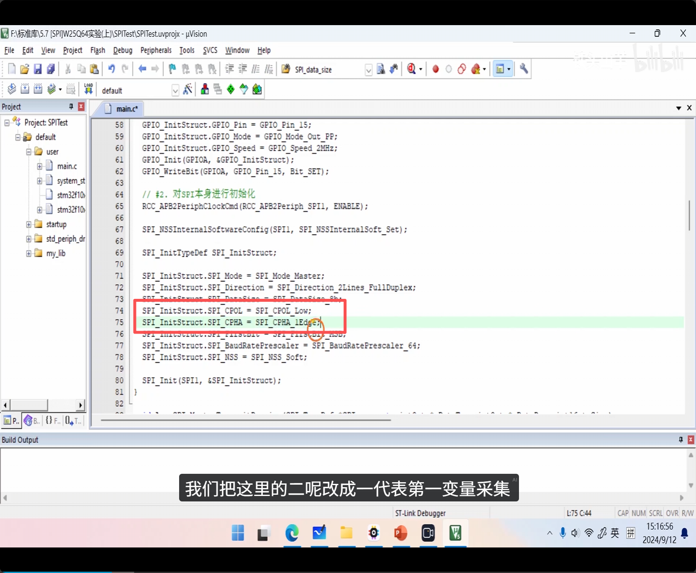Viewport: 696px width, 573px height.
Task: Collapse the Project: SPITest tree node
Action: (7, 123)
